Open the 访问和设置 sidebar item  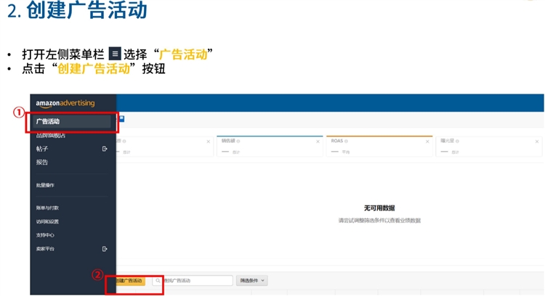(x=47, y=222)
